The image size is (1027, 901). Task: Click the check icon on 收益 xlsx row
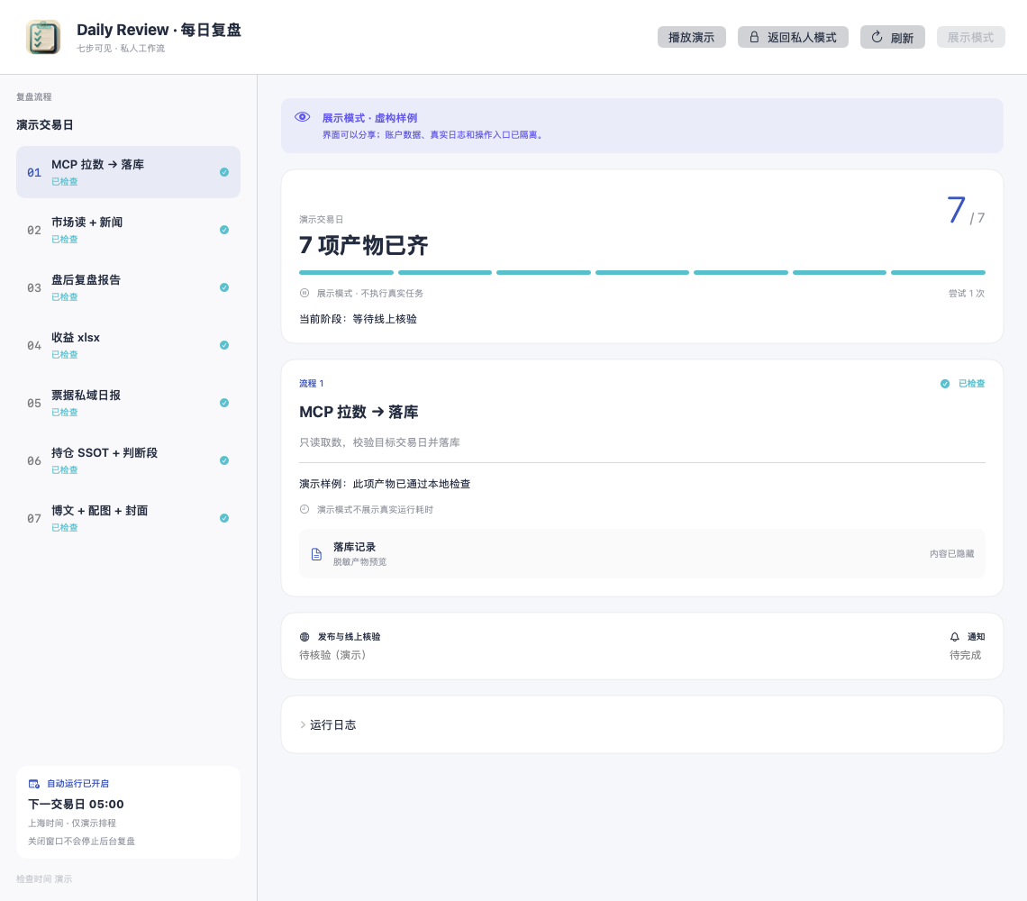coord(224,345)
